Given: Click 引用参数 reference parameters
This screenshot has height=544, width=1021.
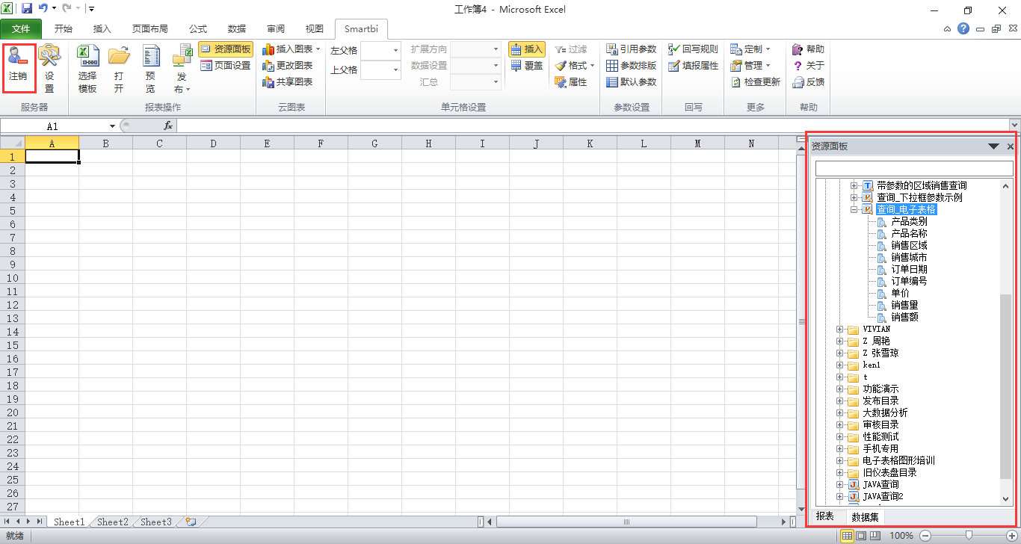Looking at the screenshot, I should tap(632, 49).
